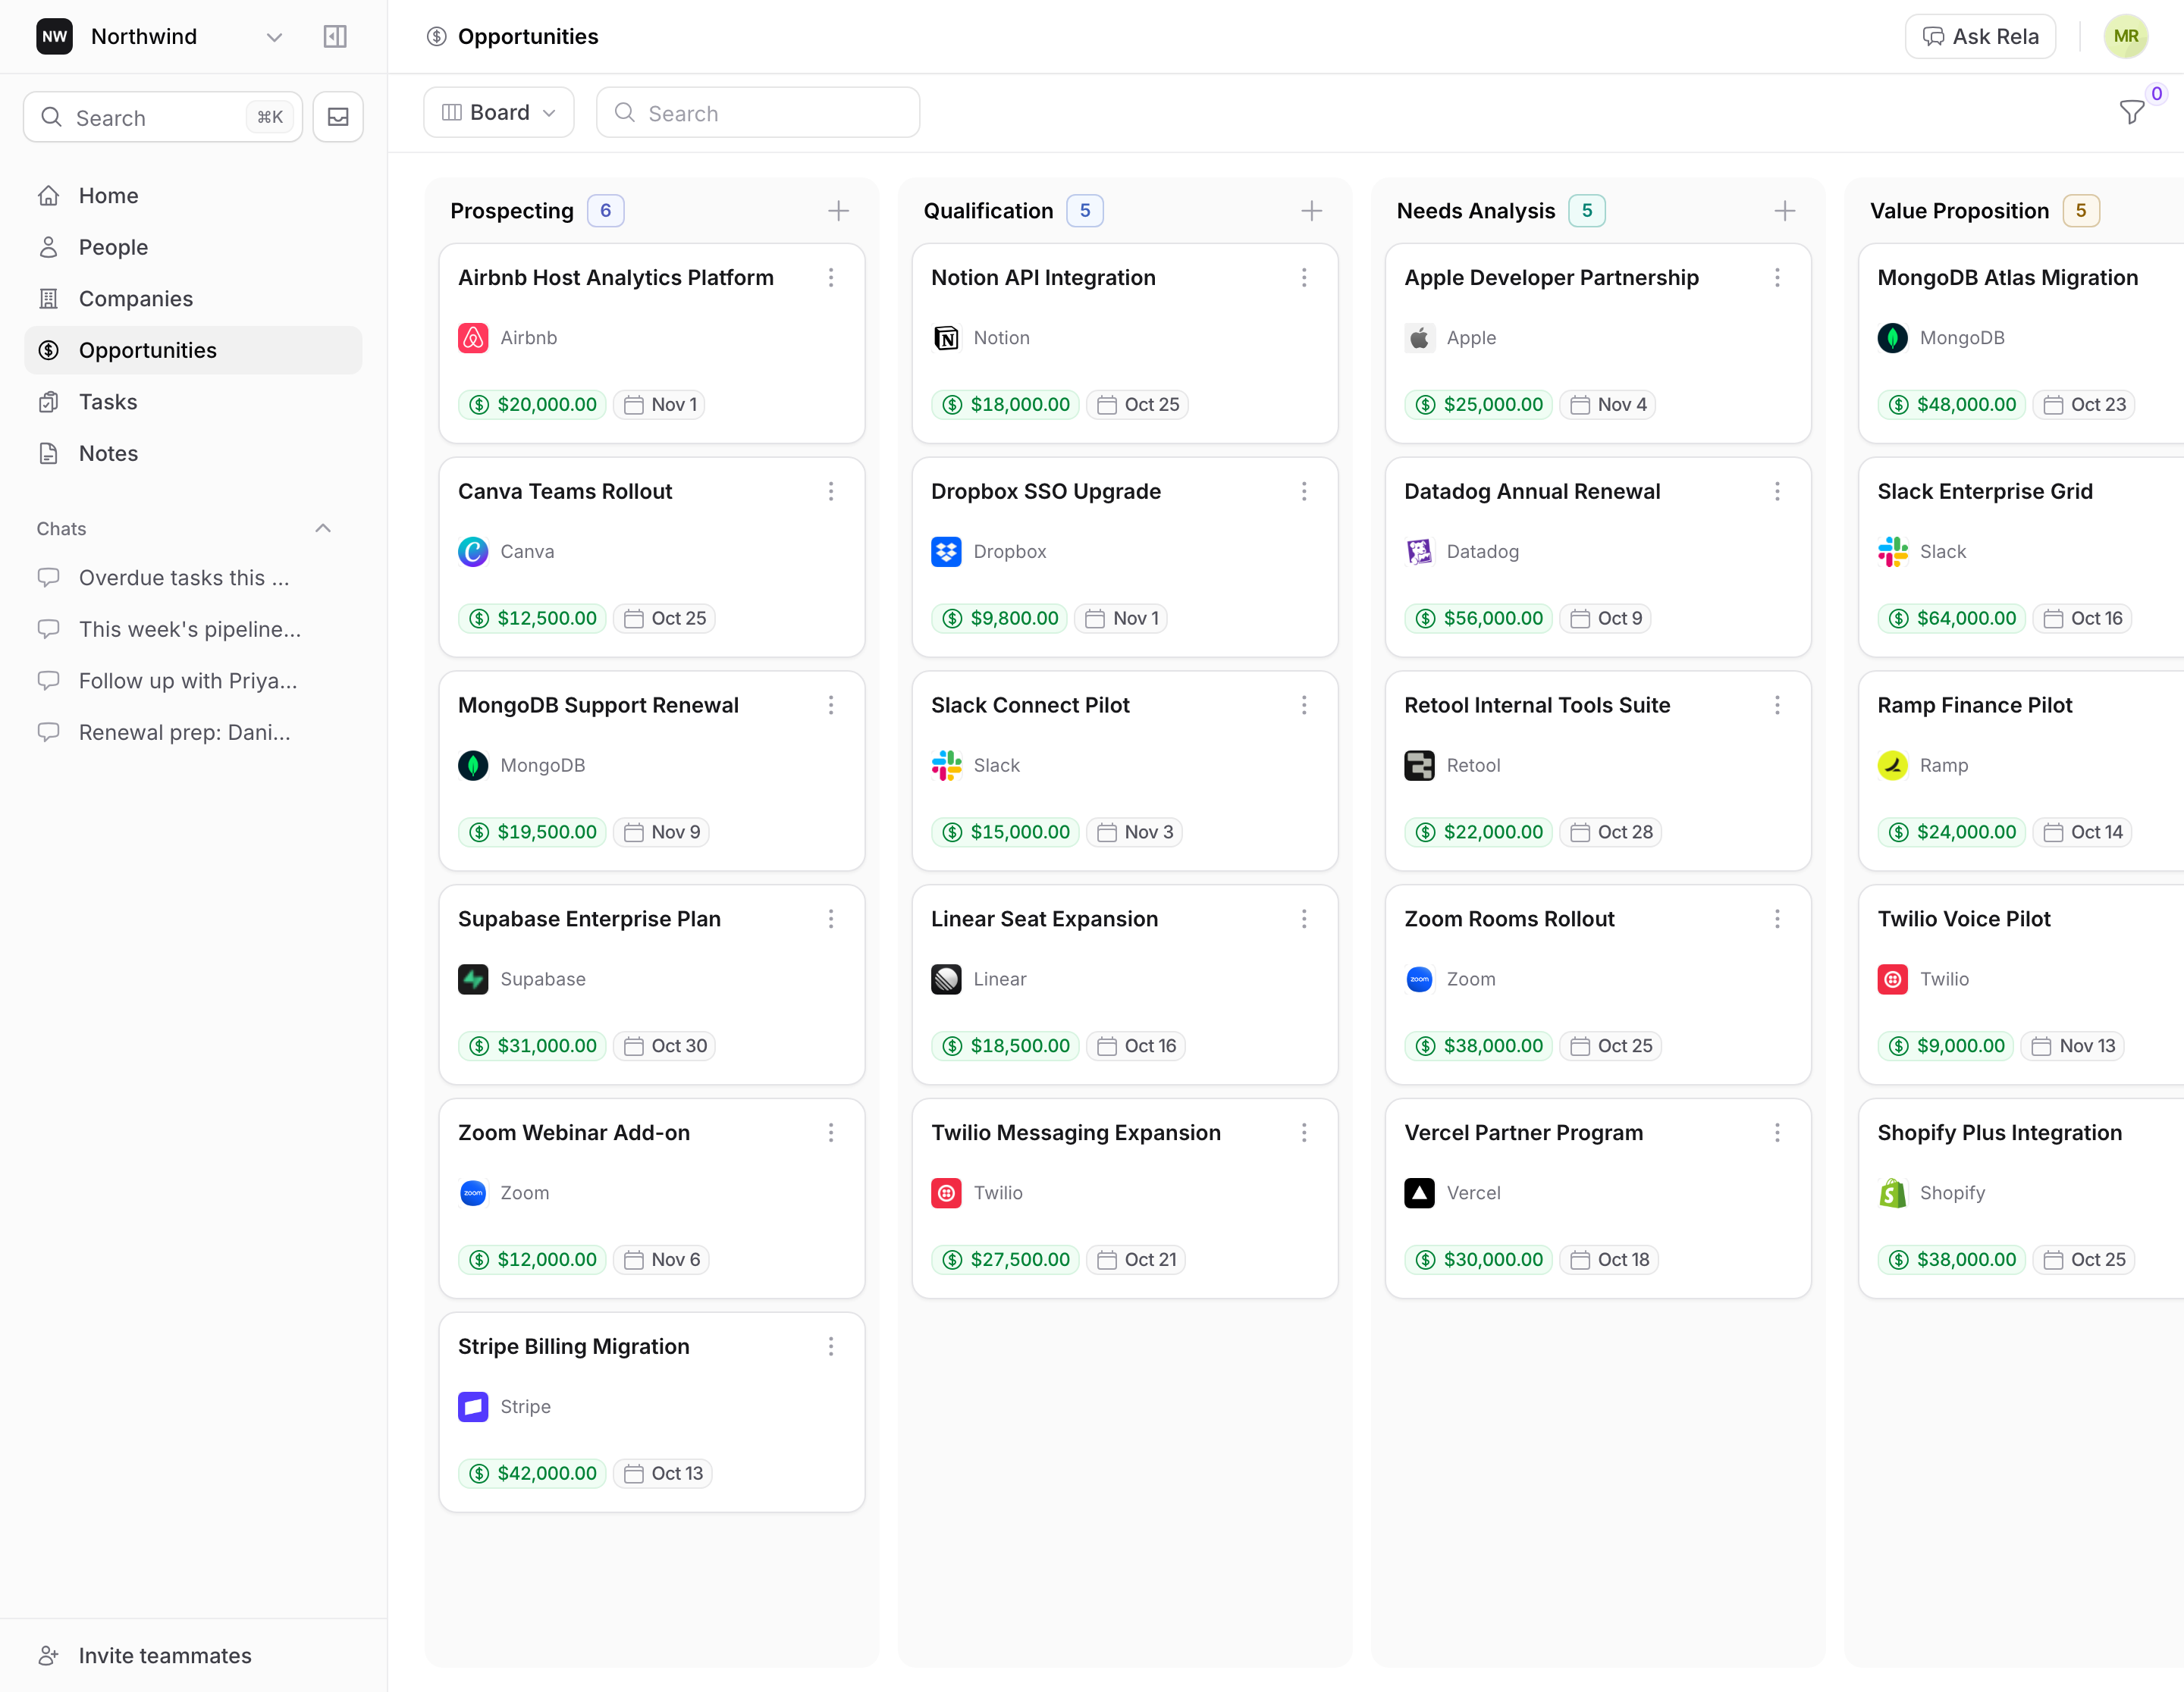This screenshot has width=2184, height=1692.
Task: Click the Dropbox company logo
Action: coord(946,552)
